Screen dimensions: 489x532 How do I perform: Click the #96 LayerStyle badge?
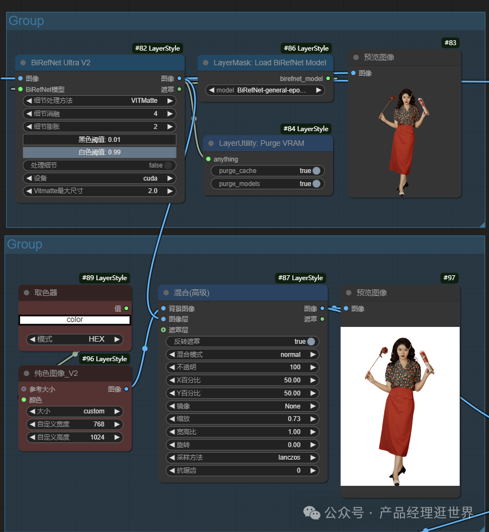[104, 358]
